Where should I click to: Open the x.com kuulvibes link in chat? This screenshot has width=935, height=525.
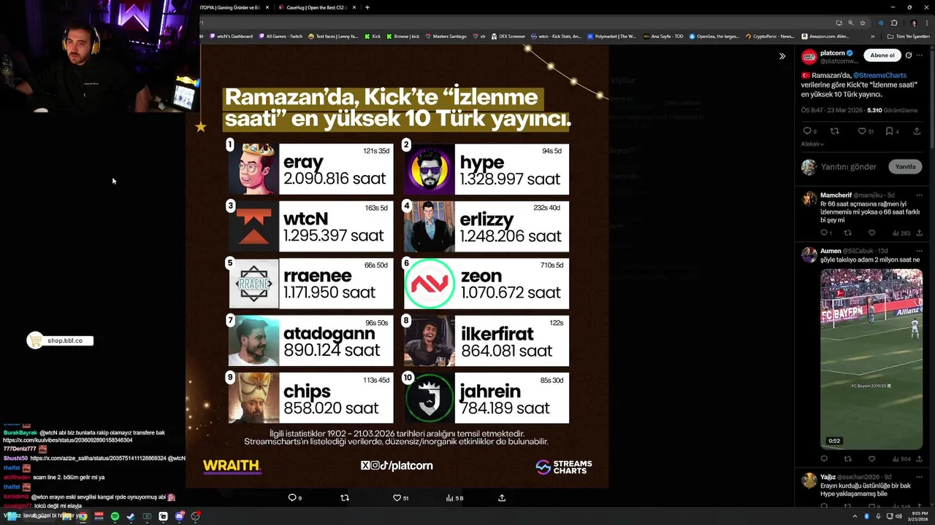(67, 440)
